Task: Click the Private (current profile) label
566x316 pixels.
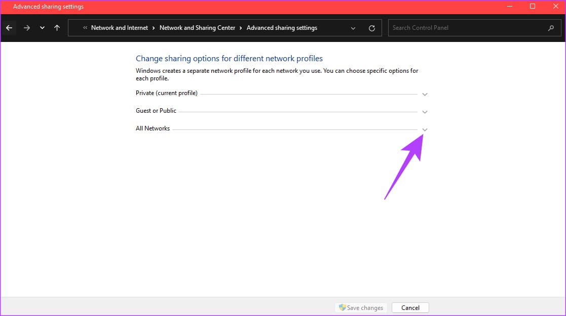Action: (166, 93)
